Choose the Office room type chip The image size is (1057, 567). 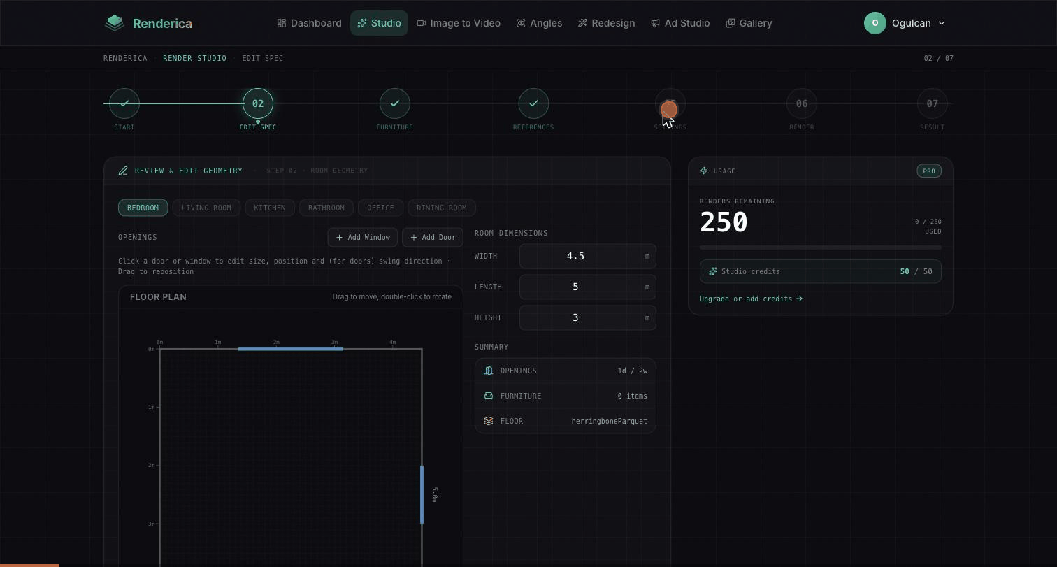(x=380, y=208)
